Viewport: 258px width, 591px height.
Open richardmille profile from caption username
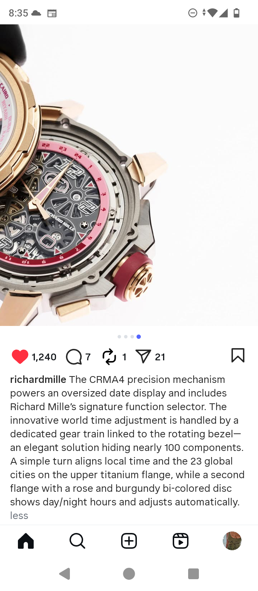click(x=38, y=379)
